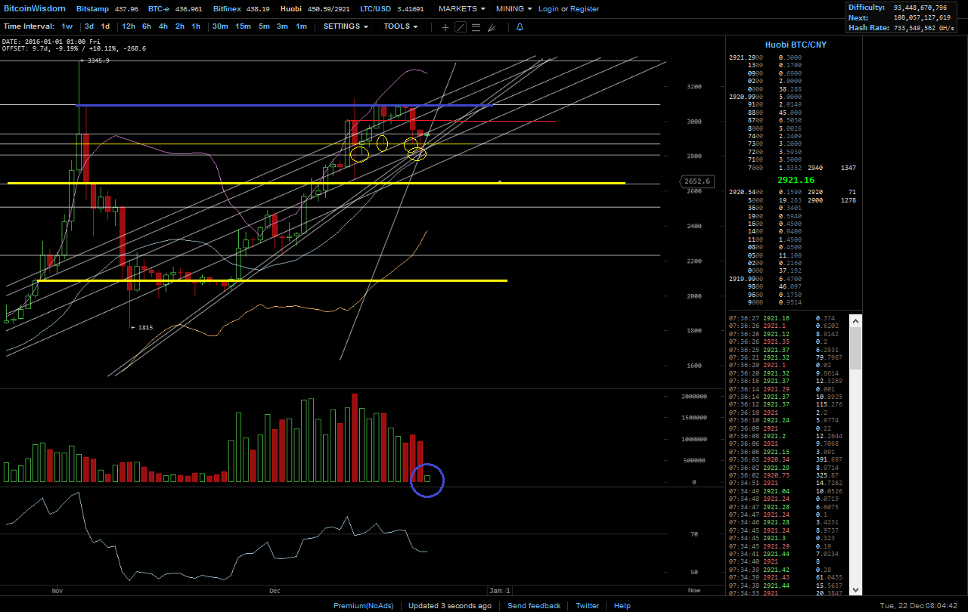Select the crosshair cursor tool
Image resolution: width=968 pixels, height=612 pixels.
pyautogui.click(x=445, y=26)
